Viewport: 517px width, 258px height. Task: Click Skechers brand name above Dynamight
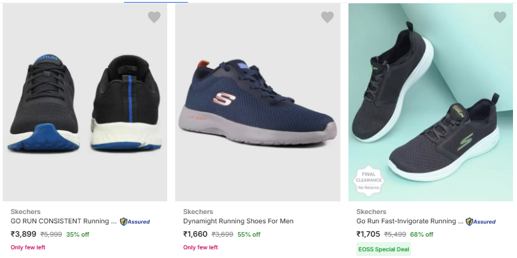click(198, 211)
